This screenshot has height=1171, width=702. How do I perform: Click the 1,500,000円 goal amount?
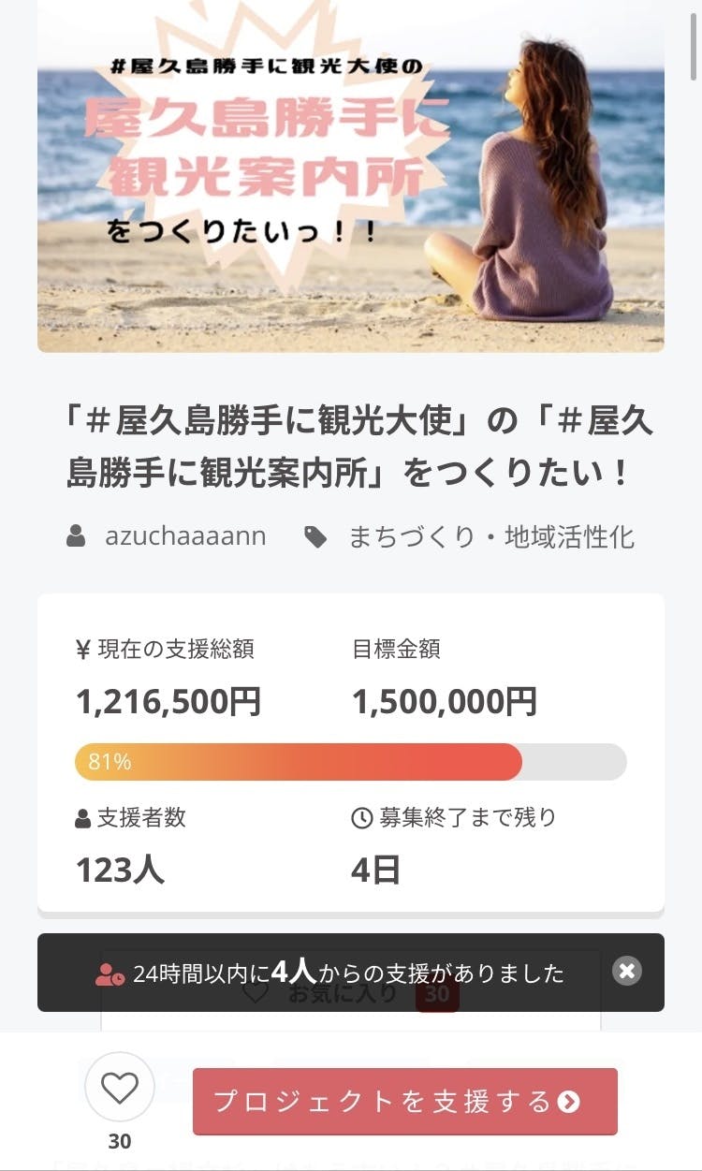tap(445, 701)
